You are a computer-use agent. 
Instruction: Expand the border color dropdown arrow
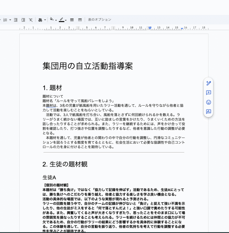click(x=66, y=20)
